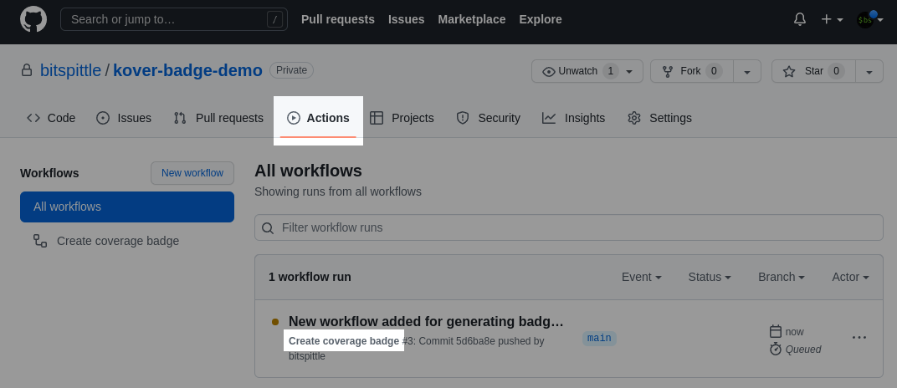Switch to the Projects tab
Viewport: 897px width, 388px height.
[x=402, y=118]
